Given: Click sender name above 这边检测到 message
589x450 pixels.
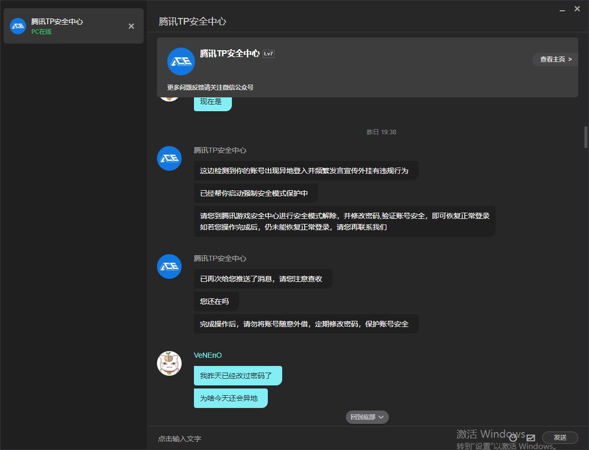Looking at the screenshot, I should 220,150.
